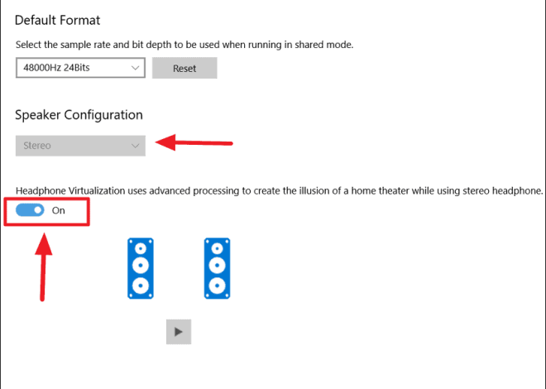The width and height of the screenshot is (546, 389).
Task: Turn off the Headphone Virtualization switch
Action: [30, 210]
